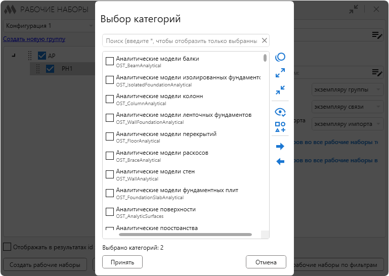This screenshot has width=389, height=276.
Task: Click the blue right arrow icon
Action: pos(280,147)
